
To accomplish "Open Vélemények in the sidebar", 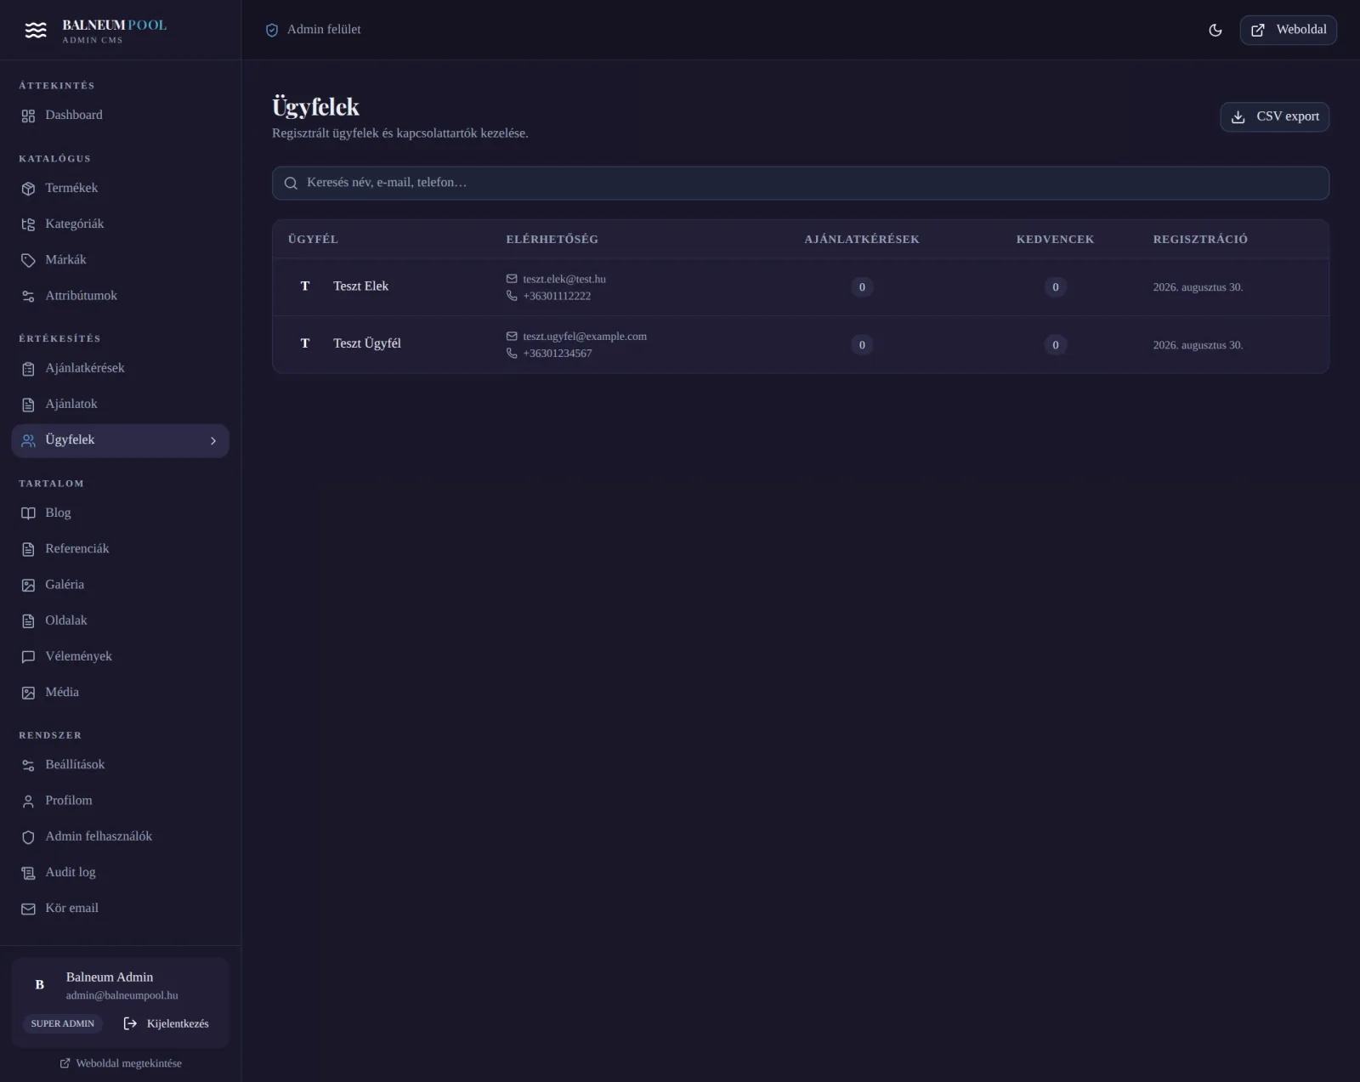I will [x=121, y=656].
